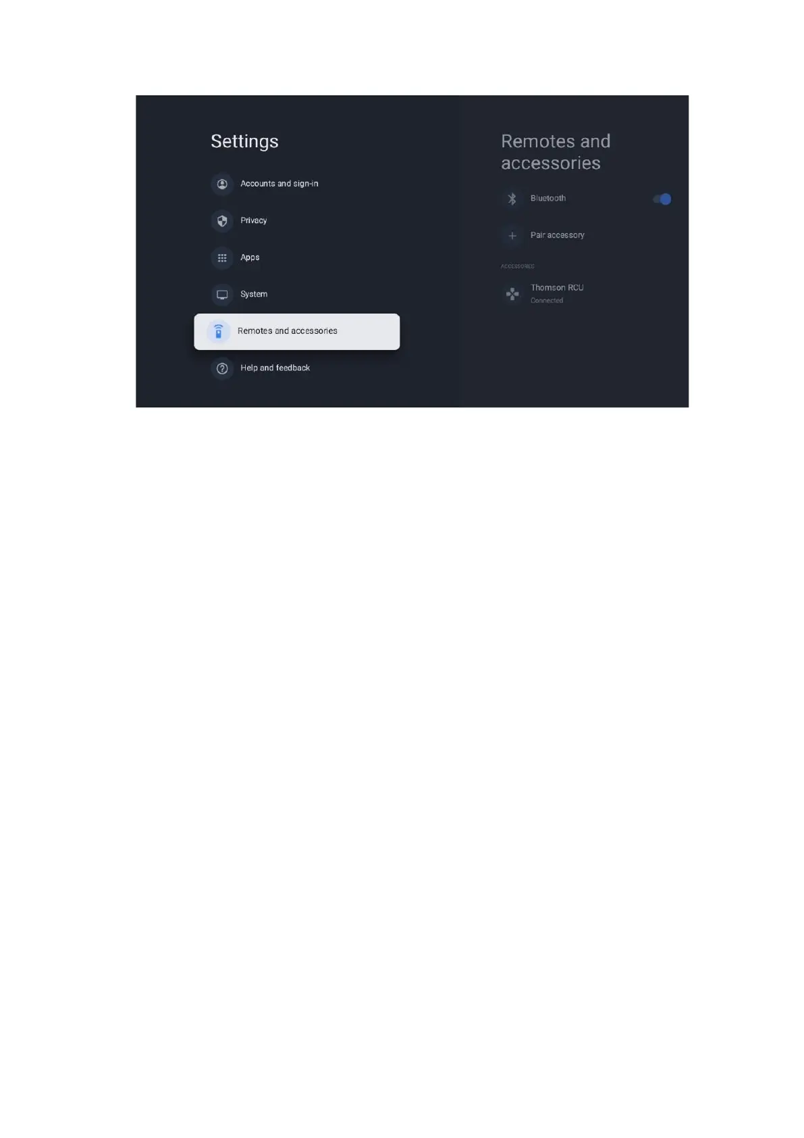
Task: Click the Pair accessory label
Action: (558, 235)
